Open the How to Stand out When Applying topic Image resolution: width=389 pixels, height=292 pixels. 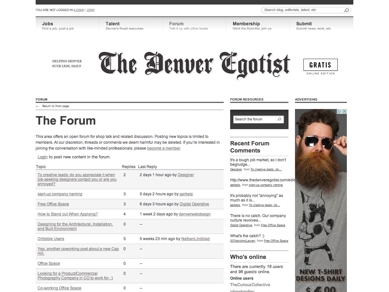click(68, 214)
